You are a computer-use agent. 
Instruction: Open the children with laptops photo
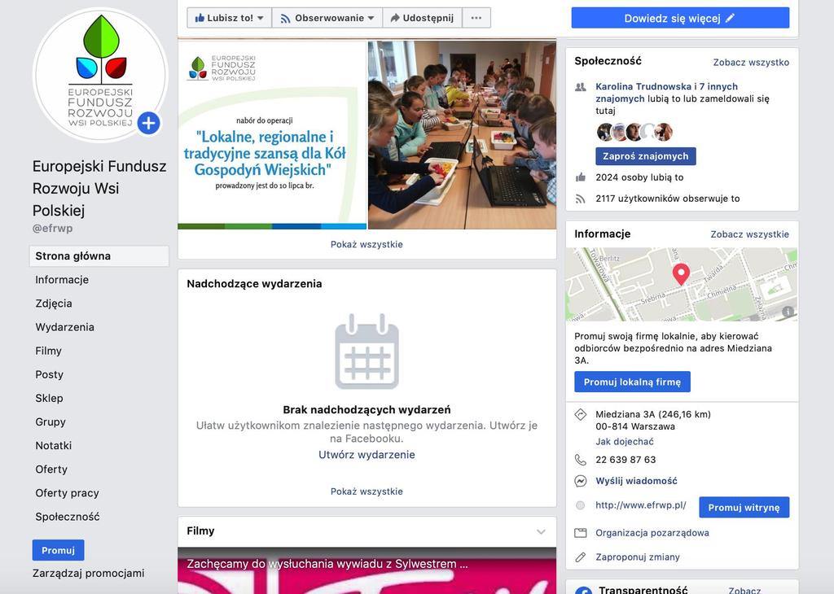[463, 135]
